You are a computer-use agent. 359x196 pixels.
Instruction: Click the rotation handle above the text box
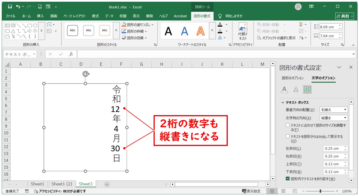tap(85, 74)
